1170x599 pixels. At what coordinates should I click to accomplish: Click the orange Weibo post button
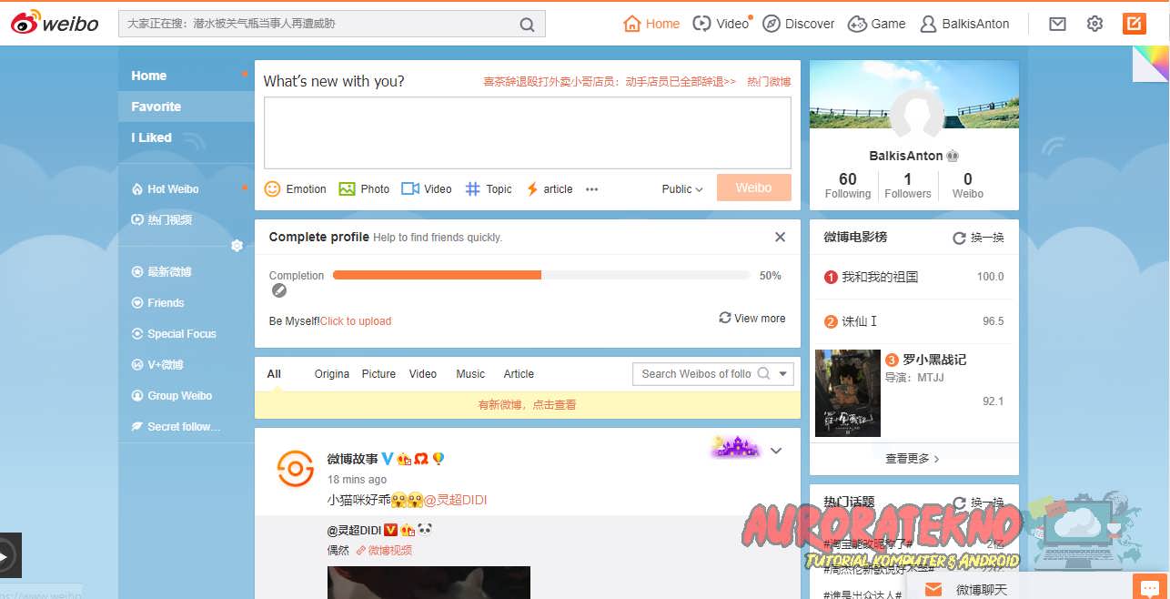tap(753, 188)
